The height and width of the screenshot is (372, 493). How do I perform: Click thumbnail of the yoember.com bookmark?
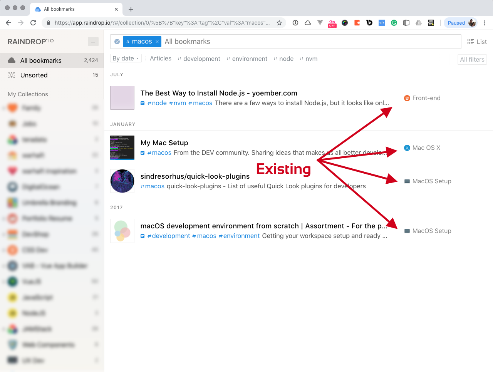[122, 98]
